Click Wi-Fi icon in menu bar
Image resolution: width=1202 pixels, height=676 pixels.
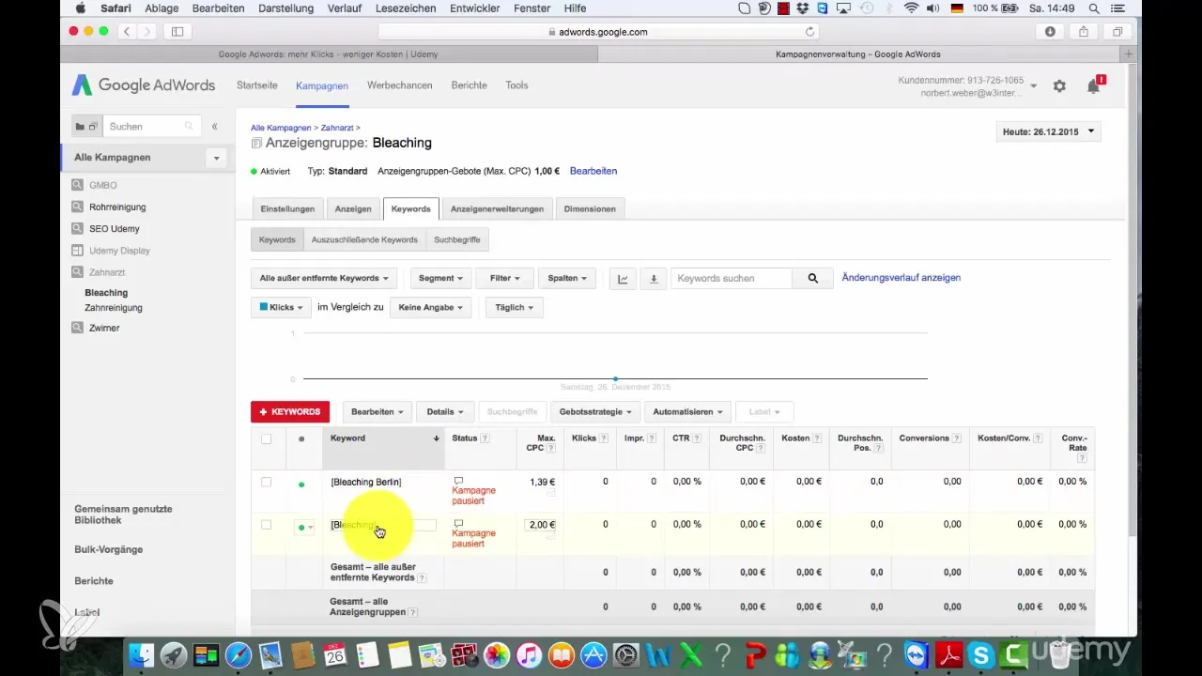pyautogui.click(x=910, y=8)
